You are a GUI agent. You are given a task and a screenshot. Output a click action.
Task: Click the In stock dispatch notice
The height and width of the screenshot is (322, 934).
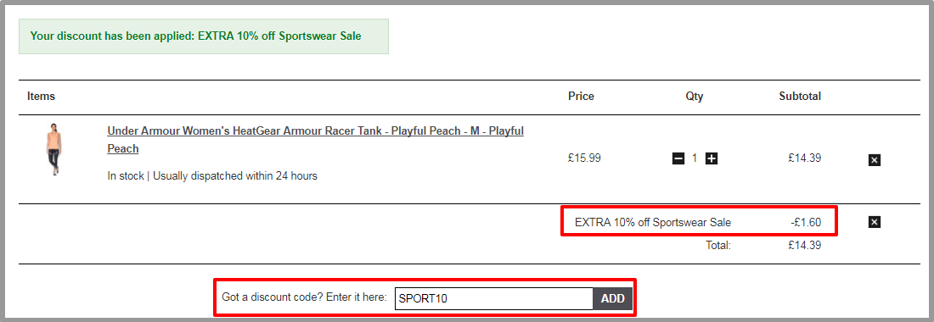[212, 176]
